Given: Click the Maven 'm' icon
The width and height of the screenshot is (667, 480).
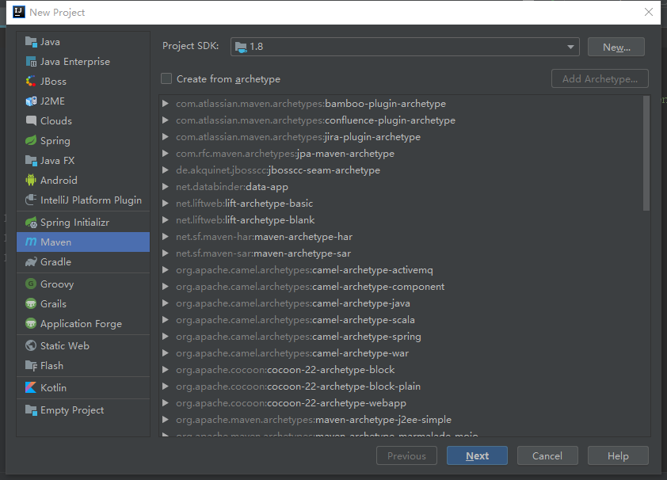Looking at the screenshot, I should (x=31, y=242).
